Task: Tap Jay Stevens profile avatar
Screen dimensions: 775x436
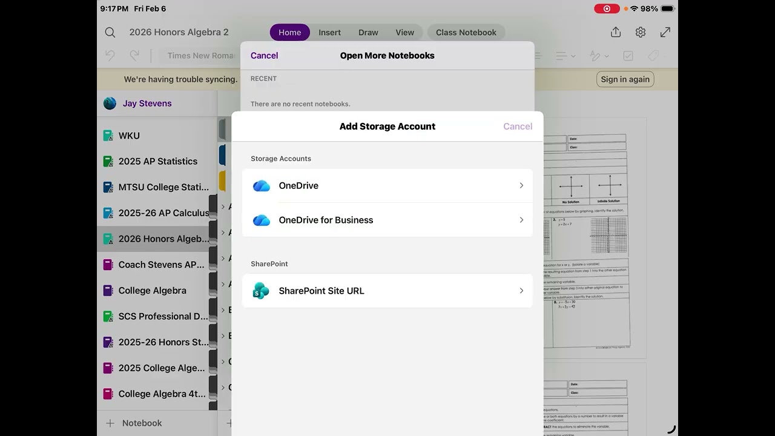Action: pyautogui.click(x=110, y=104)
